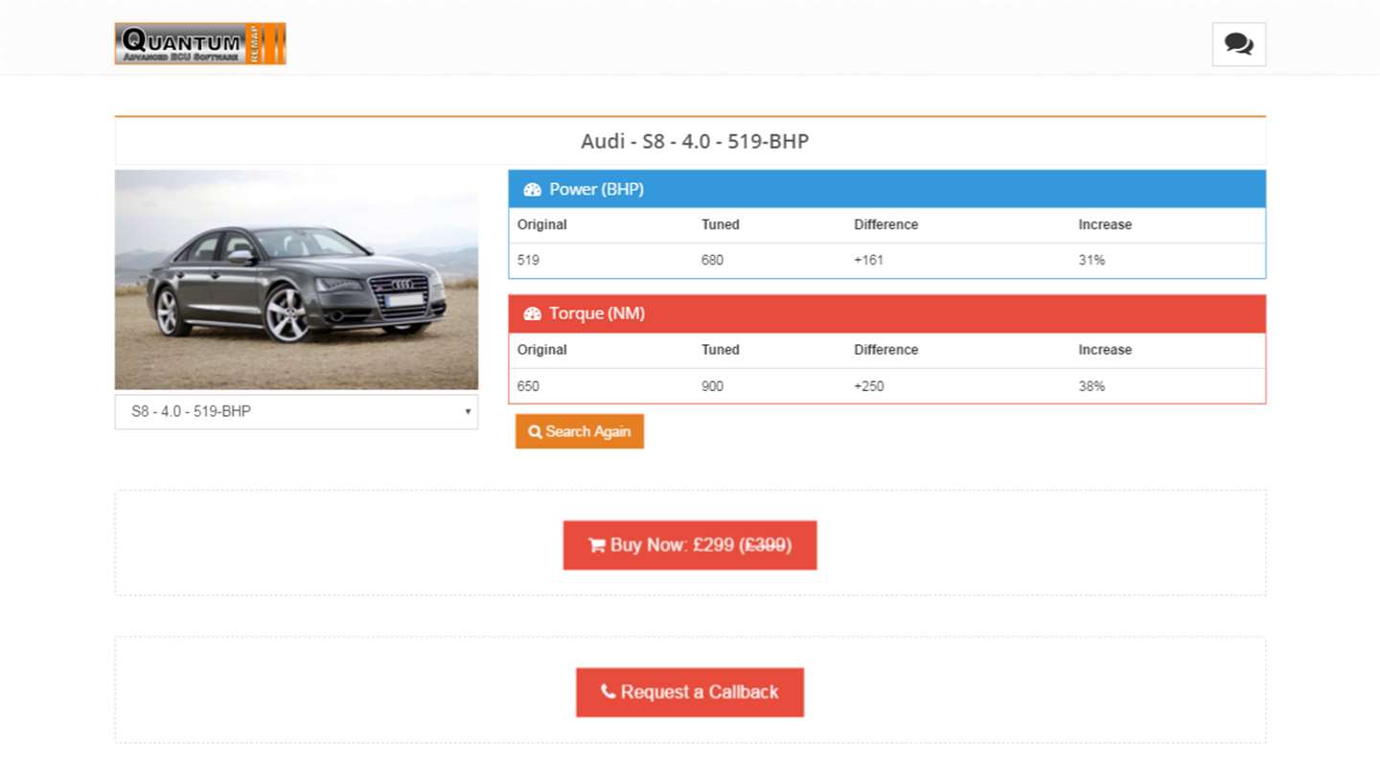Click the gauge icon beside Torque (NM)

532,313
